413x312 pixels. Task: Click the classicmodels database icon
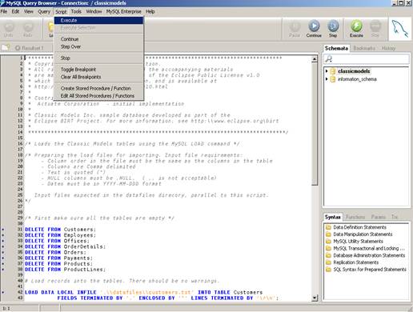pos(333,71)
